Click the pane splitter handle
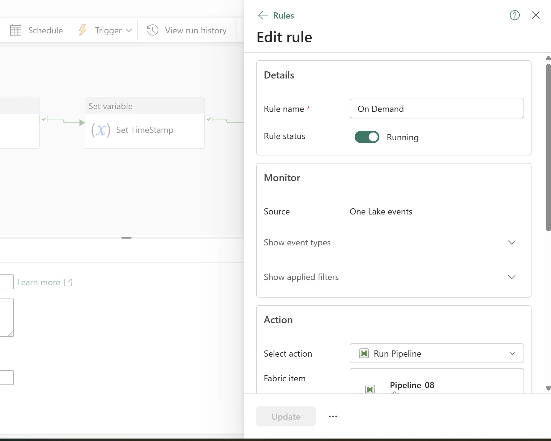 126,238
